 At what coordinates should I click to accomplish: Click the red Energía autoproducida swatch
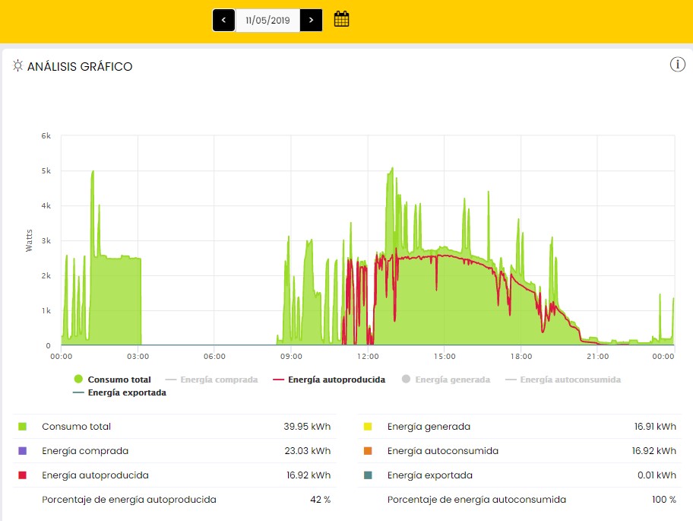point(23,475)
